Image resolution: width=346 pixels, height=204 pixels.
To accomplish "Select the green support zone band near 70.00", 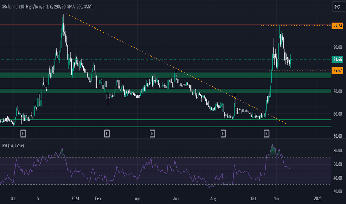I will [x=166, y=91].
